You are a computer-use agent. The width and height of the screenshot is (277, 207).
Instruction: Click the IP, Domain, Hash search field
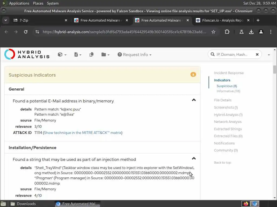pyautogui.click(x=235, y=54)
